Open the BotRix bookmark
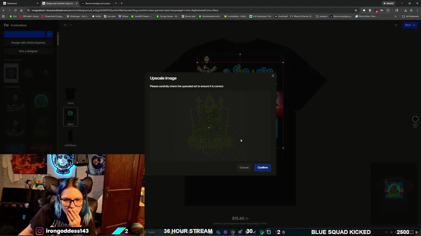Image resolution: width=421 pixels, height=236 pixels. coord(97,16)
